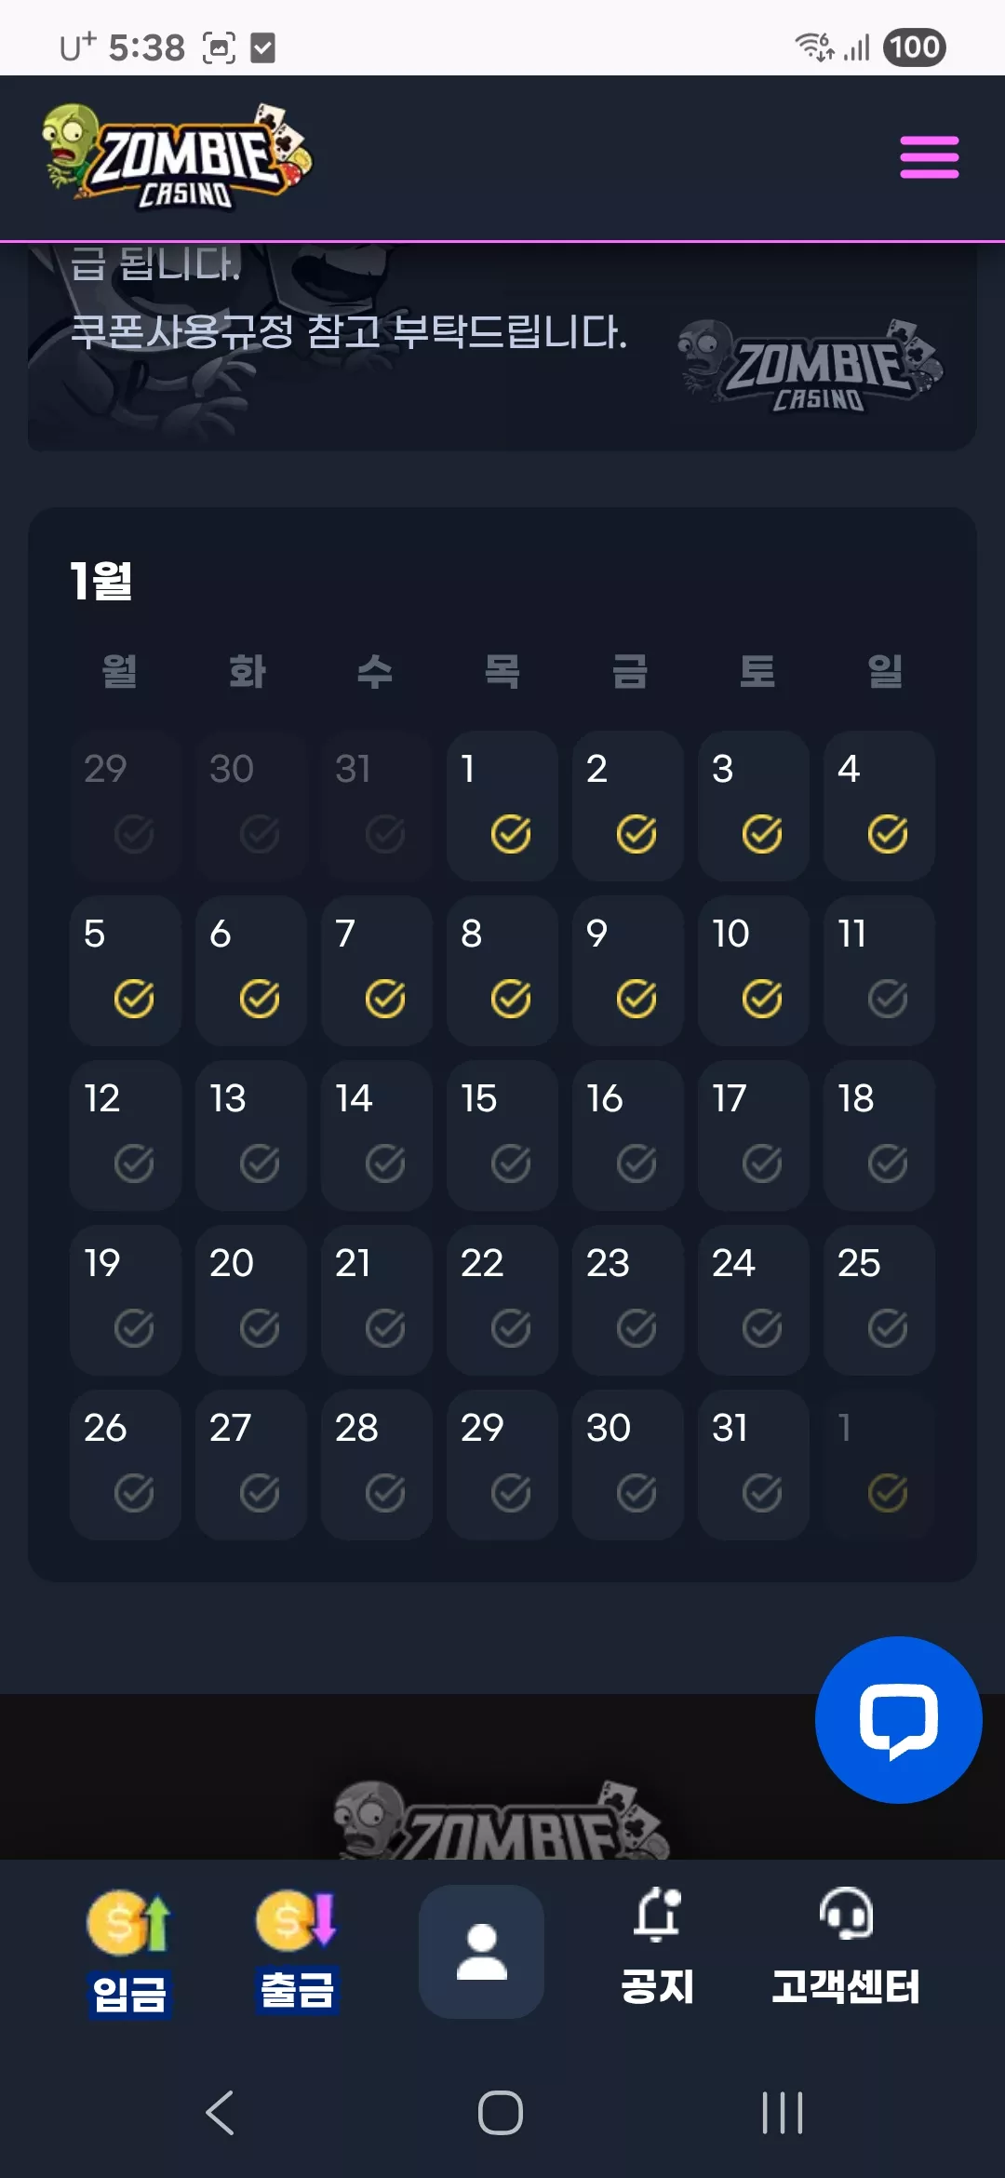Tap the Android home navigation button
This screenshot has height=2178, width=1005.
[x=501, y=2112]
